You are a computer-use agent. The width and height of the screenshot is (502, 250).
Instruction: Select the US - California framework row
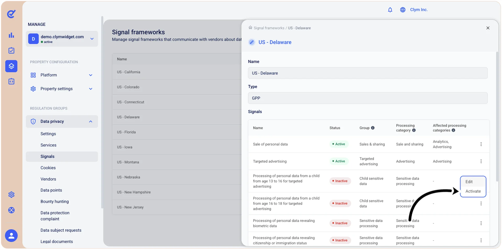click(177, 72)
